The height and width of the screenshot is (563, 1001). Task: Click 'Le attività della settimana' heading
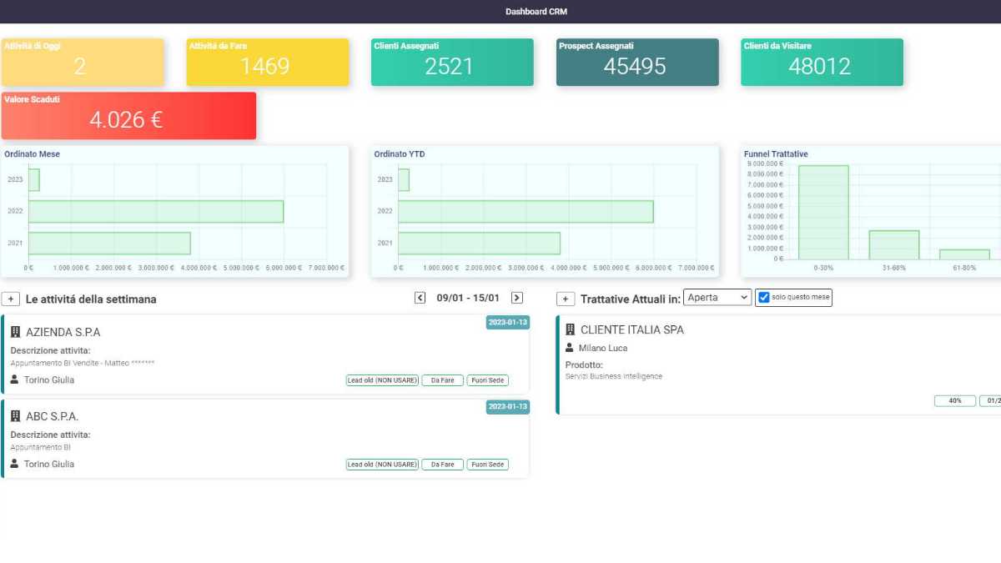(91, 299)
